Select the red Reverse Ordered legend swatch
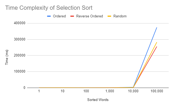This screenshot has width=174, height=107. (x=72, y=16)
